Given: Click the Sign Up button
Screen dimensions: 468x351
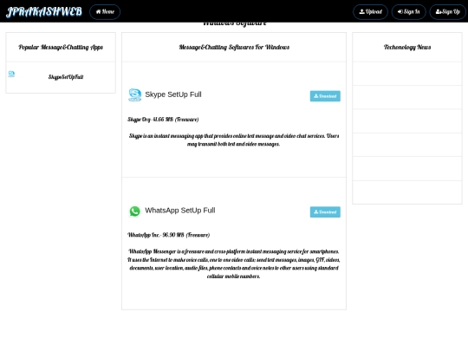Looking at the screenshot, I should click(x=448, y=12).
